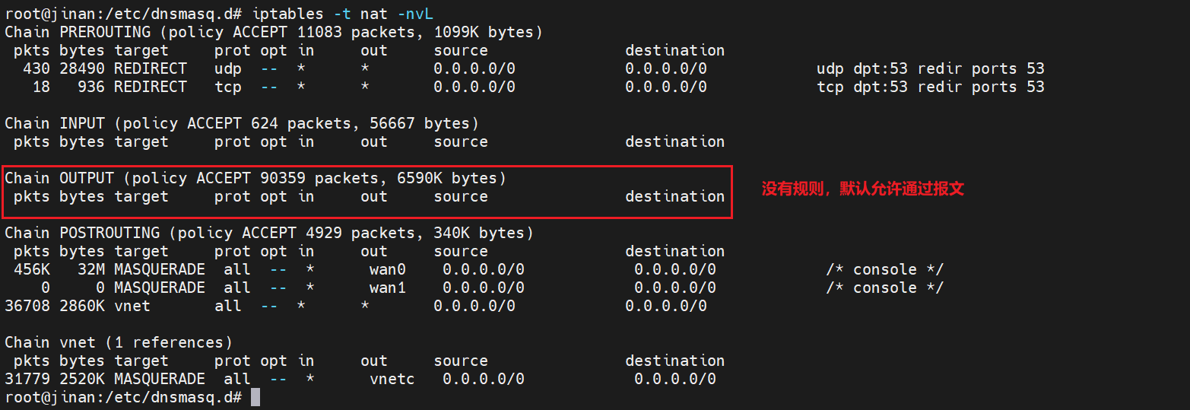
Task: Click the console comment on the wan0 rule
Action: tap(884, 269)
